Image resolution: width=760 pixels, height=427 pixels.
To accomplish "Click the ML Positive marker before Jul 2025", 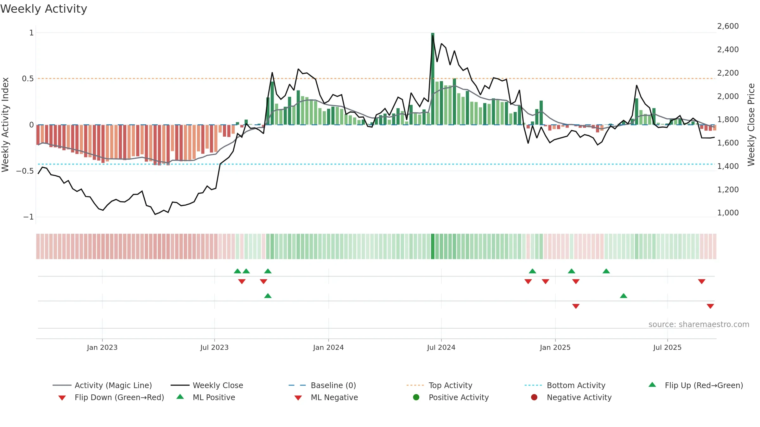I will 624,296.
